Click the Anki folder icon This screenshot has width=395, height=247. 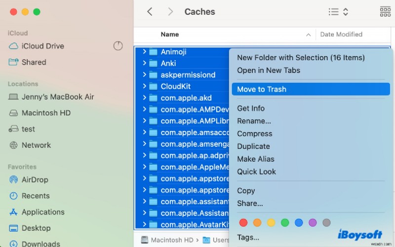[x=153, y=64]
